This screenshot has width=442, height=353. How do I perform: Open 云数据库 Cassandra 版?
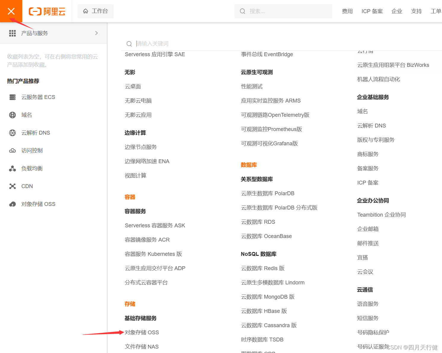pos(269,325)
